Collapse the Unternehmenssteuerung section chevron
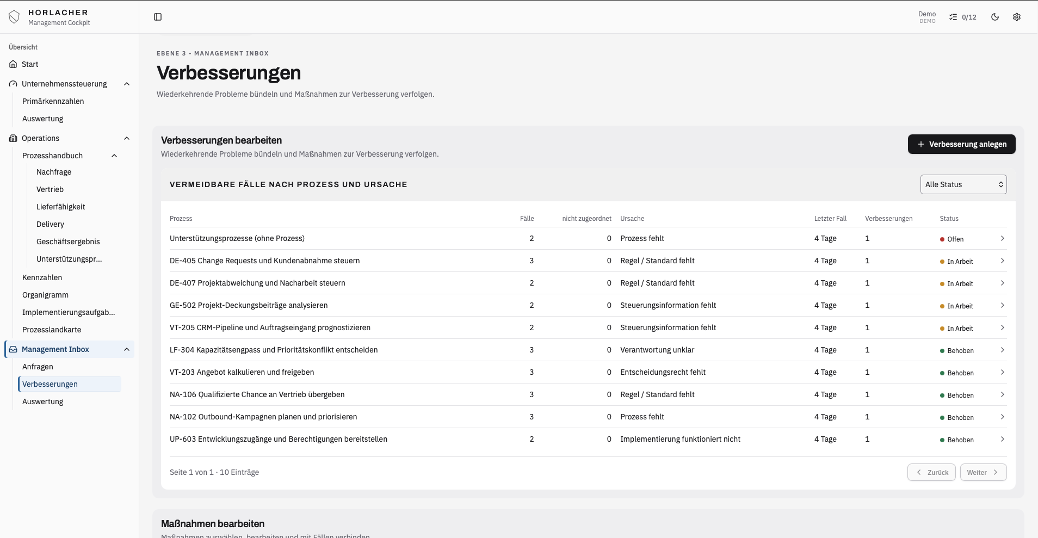Screen dimensions: 1038x538 127,84
